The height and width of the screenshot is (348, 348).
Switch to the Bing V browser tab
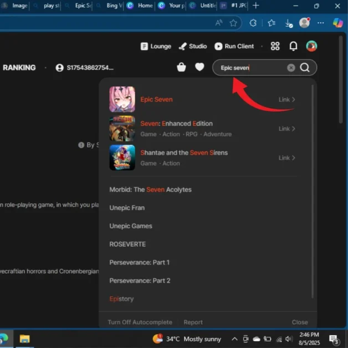110,6
